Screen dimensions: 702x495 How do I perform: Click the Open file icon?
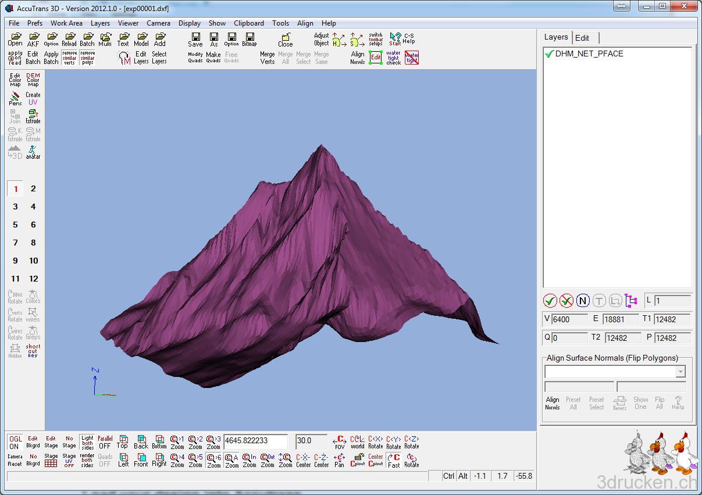15,40
